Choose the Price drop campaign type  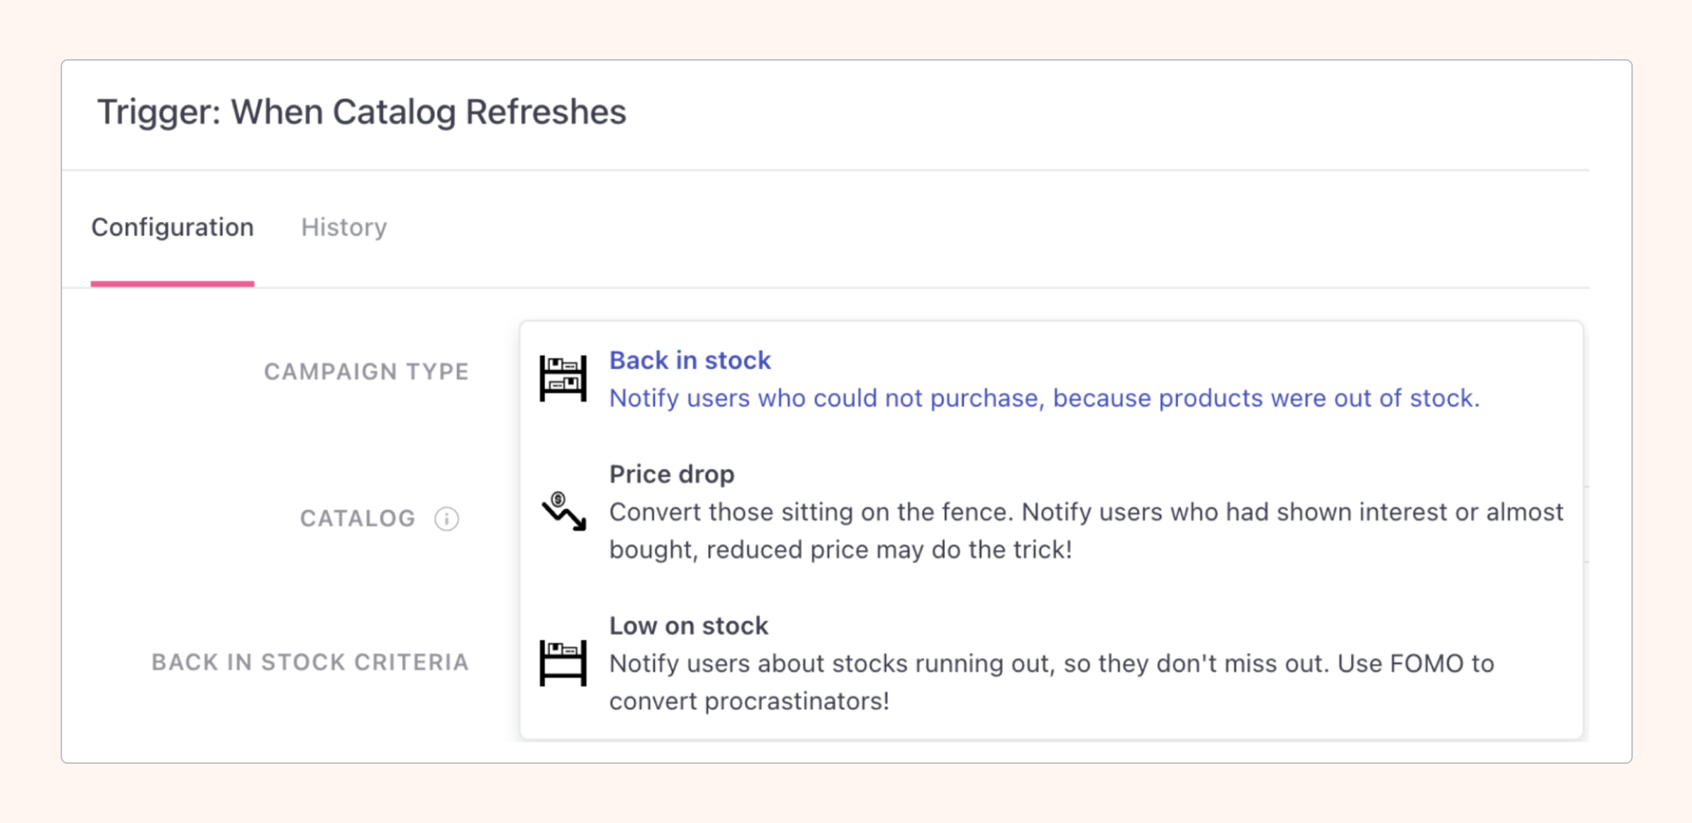coord(671,474)
